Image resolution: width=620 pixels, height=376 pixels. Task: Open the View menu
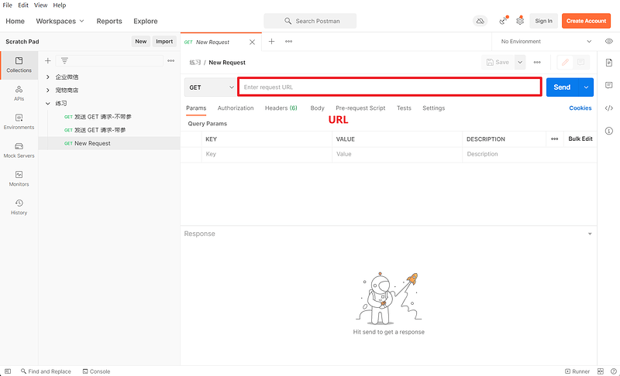[x=40, y=5]
